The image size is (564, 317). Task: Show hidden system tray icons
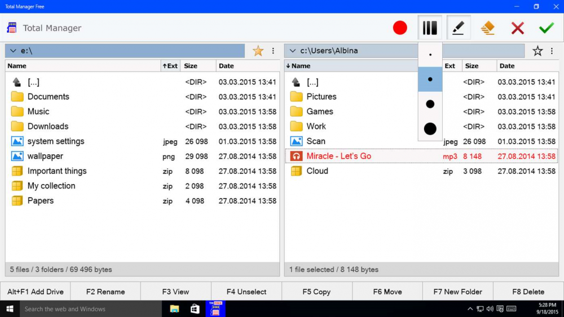[470, 309]
